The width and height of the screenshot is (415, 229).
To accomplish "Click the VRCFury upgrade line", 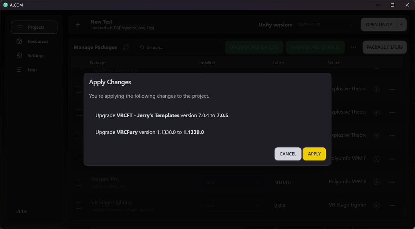I will pyautogui.click(x=150, y=132).
